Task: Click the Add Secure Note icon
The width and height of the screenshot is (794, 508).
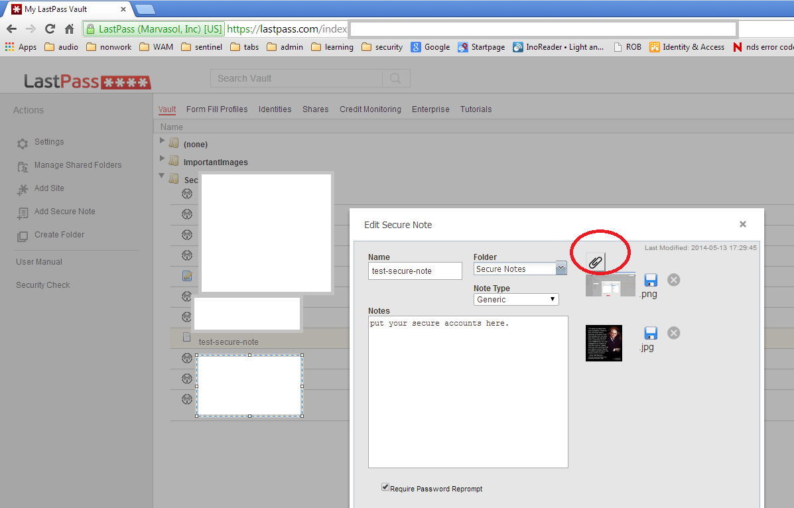Action: (x=23, y=214)
